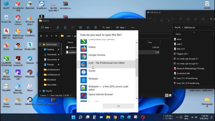This screenshot has height=121, width=215.
Task: Select 'no-verity-opt-encrypt-6.1' file
Action: 187,64
